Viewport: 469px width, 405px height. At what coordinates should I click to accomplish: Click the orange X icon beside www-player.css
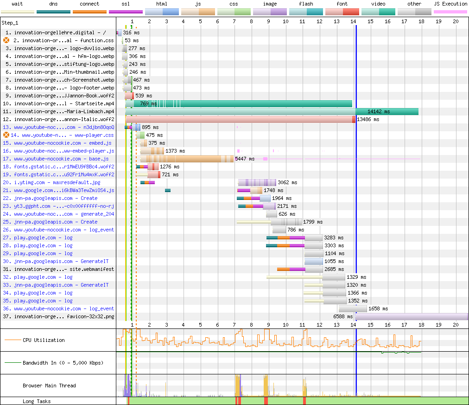[6, 135]
